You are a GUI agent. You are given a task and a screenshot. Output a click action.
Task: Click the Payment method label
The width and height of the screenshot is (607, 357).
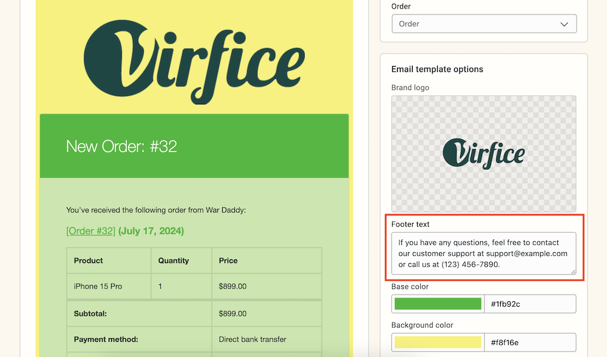[106, 339]
